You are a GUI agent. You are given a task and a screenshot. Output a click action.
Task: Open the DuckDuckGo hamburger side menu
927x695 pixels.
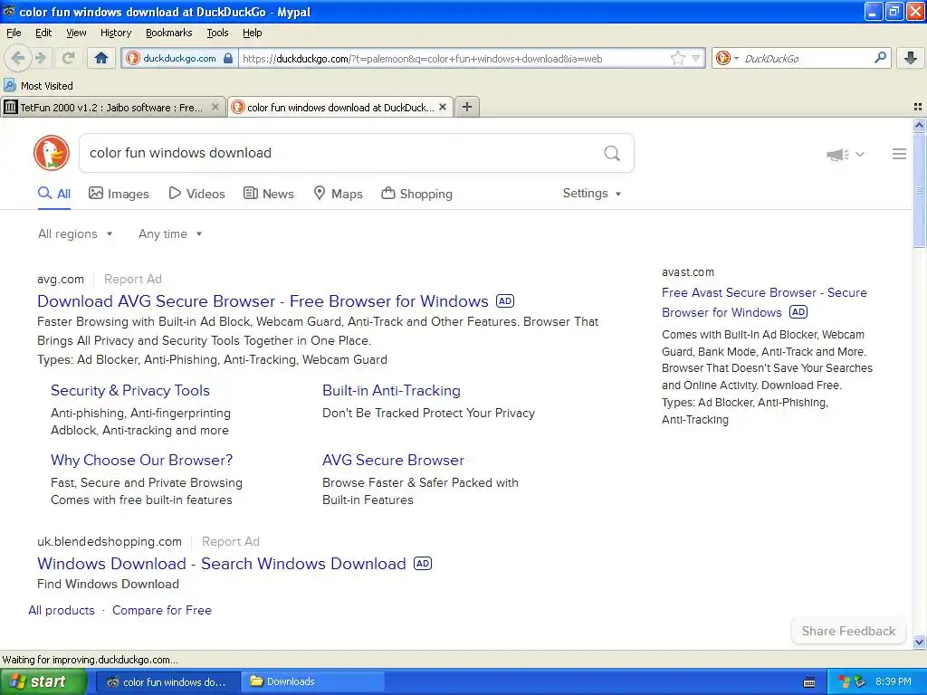899,154
